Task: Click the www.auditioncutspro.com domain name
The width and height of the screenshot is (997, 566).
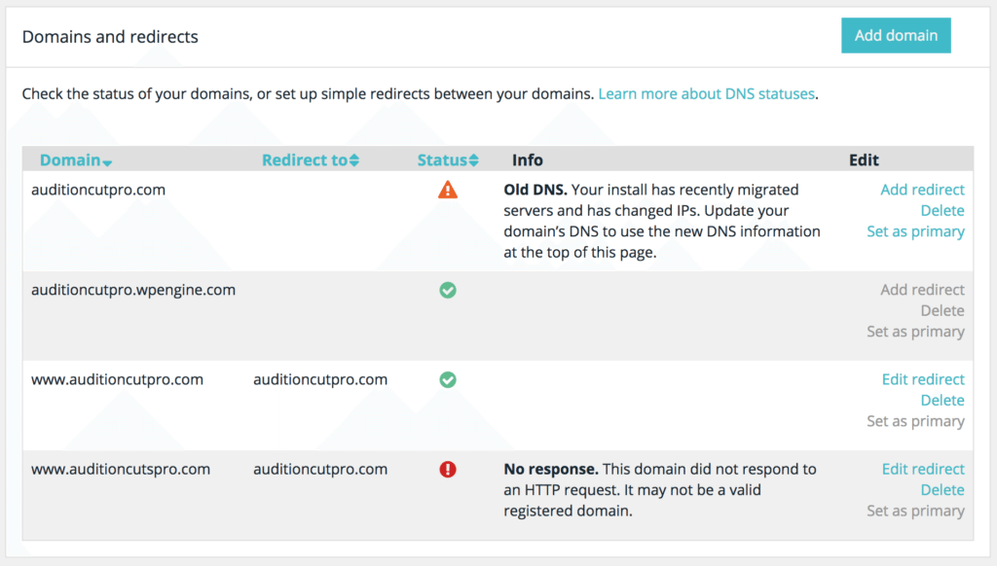Action: point(121,469)
